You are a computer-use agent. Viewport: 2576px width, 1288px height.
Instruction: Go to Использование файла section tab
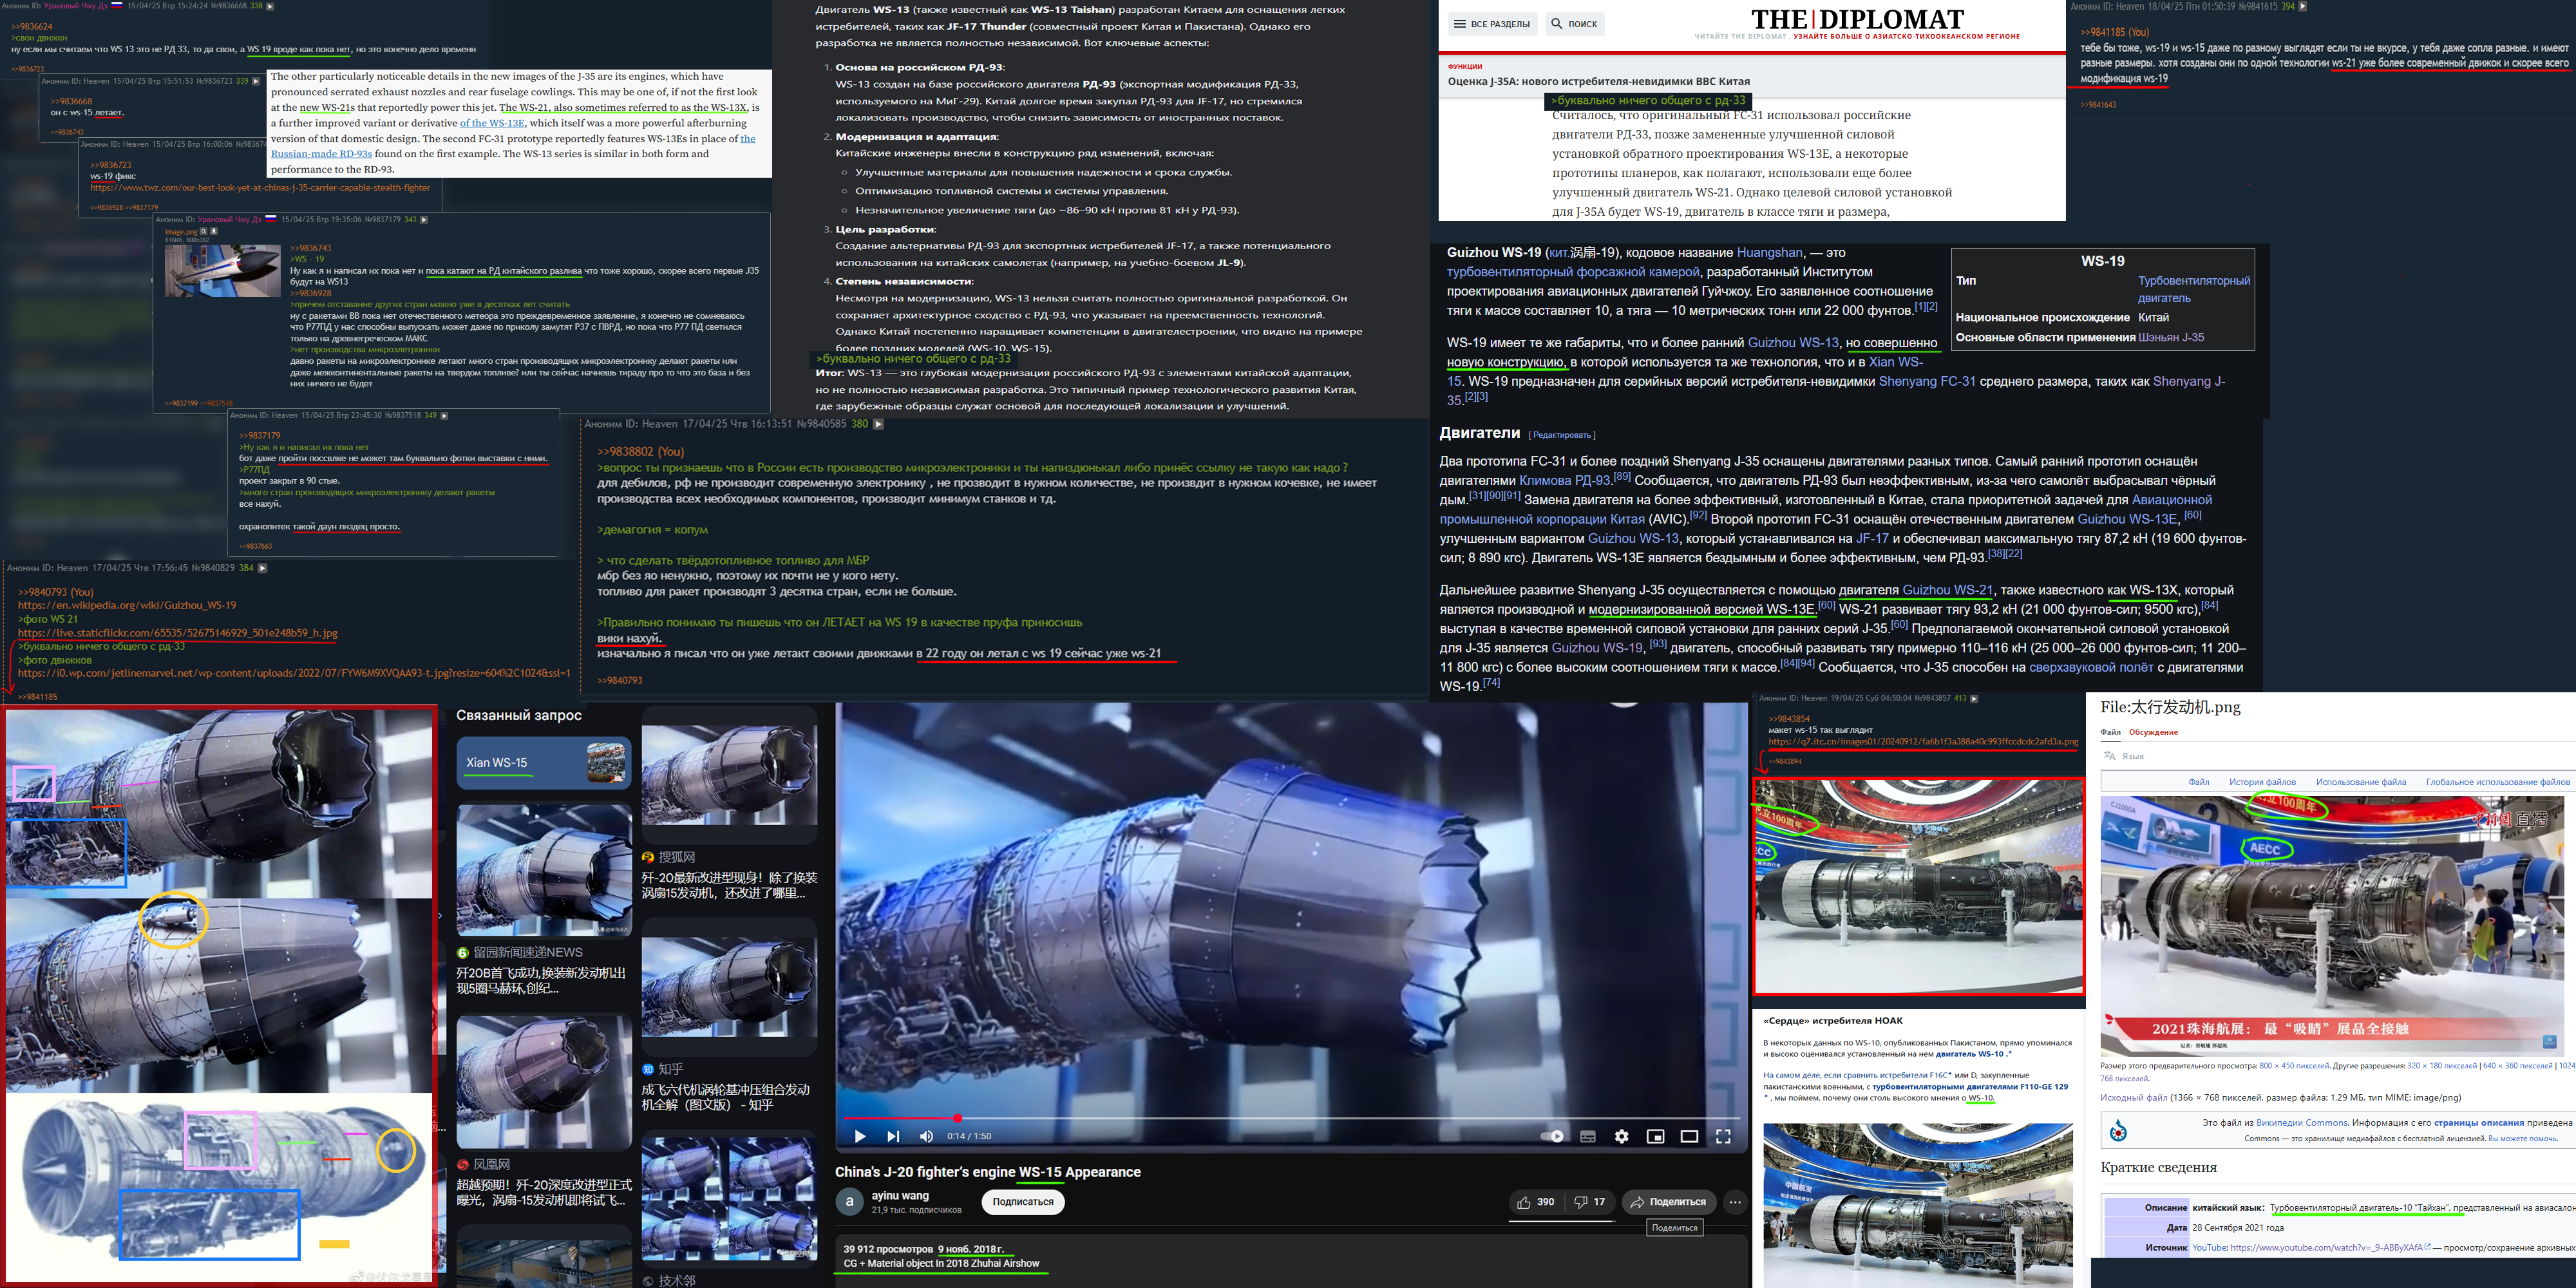(2361, 782)
